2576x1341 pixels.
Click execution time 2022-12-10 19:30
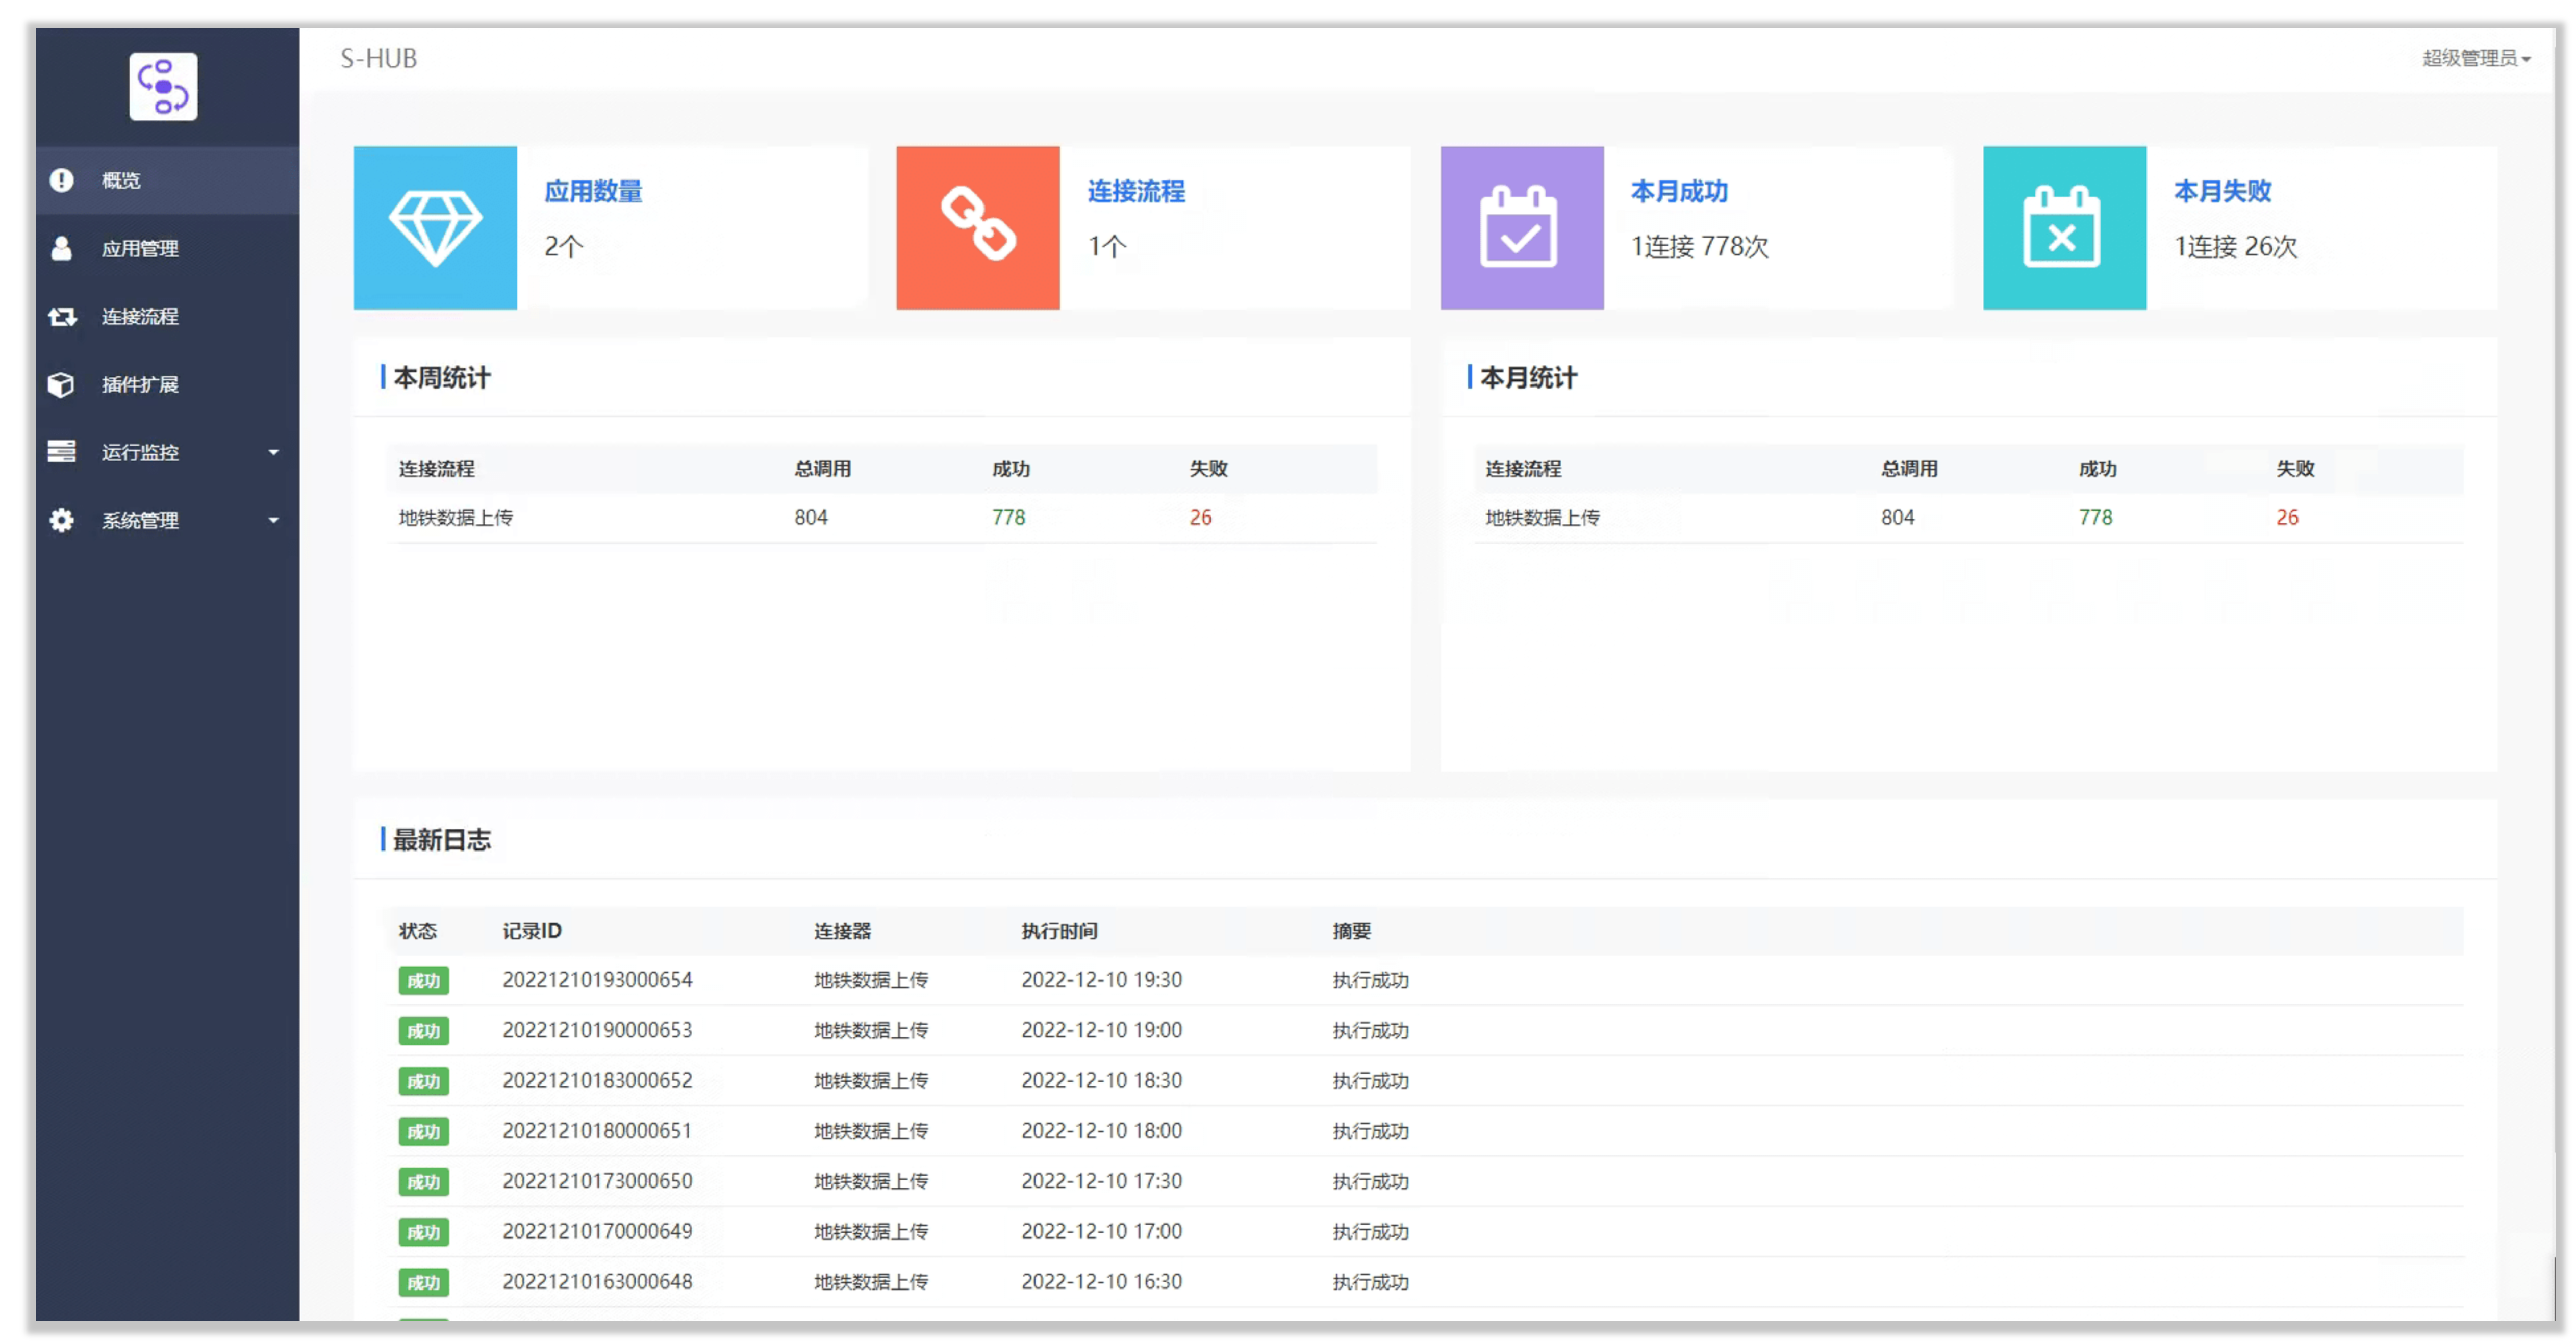click(1102, 981)
